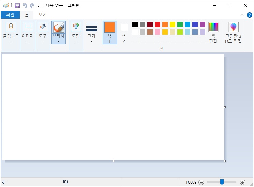Zoom out with the minus button
Image resolution: width=254 pixels, height=187 pixels.
tap(201, 182)
